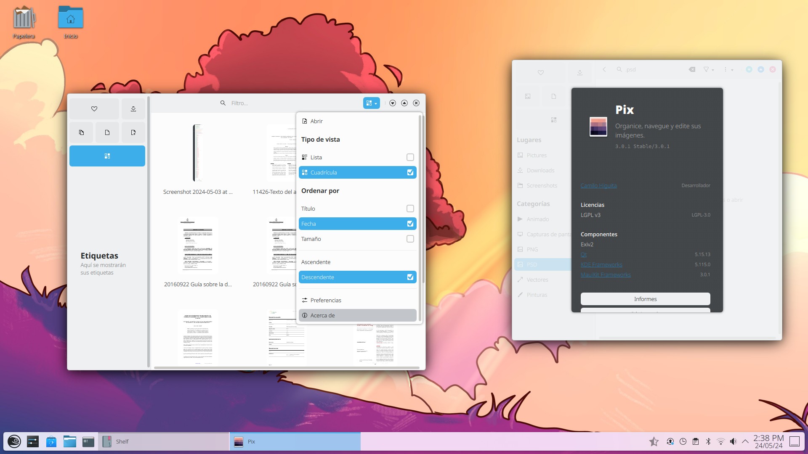
Task: Activate the blue grid view button in Shelf
Action: coord(107,156)
